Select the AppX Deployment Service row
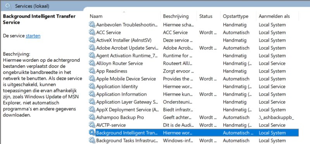The height and width of the screenshot is (144, 310). (x=193, y=110)
